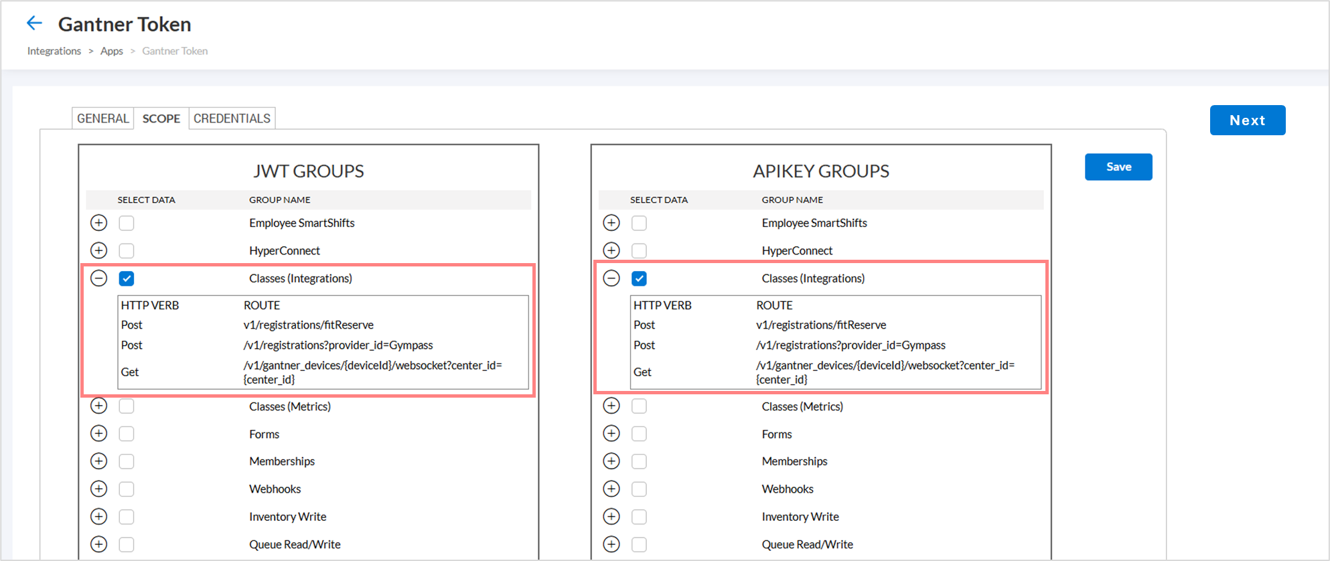Click APIKEY GROUPS heading
Viewport: 1330px width, 561px height.
[x=821, y=171]
